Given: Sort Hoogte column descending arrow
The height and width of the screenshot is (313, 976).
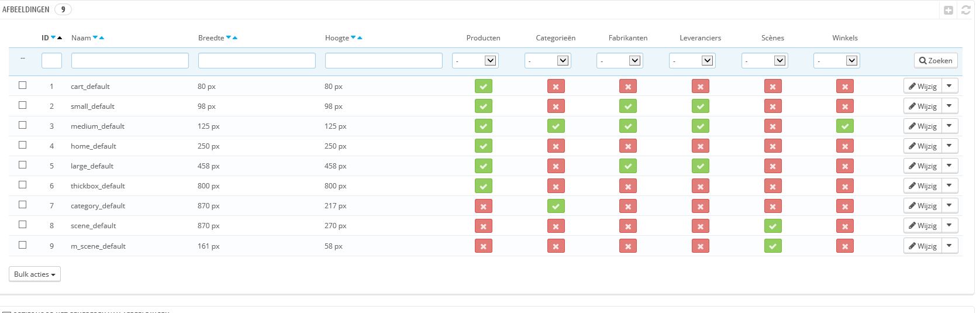Looking at the screenshot, I should point(353,38).
